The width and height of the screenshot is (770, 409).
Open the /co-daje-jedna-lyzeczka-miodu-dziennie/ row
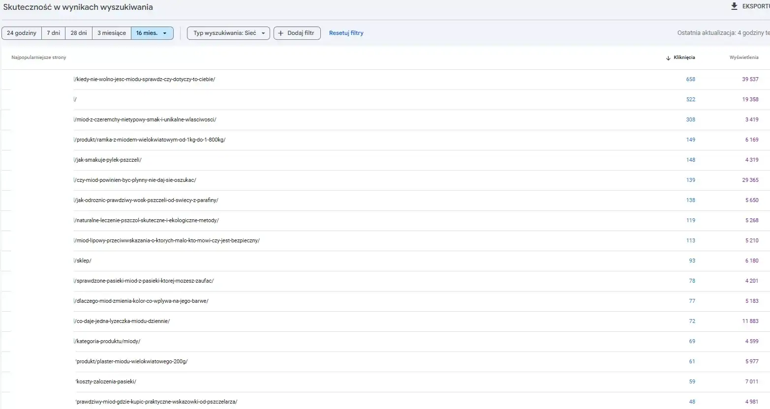pyautogui.click(x=122, y=321)
